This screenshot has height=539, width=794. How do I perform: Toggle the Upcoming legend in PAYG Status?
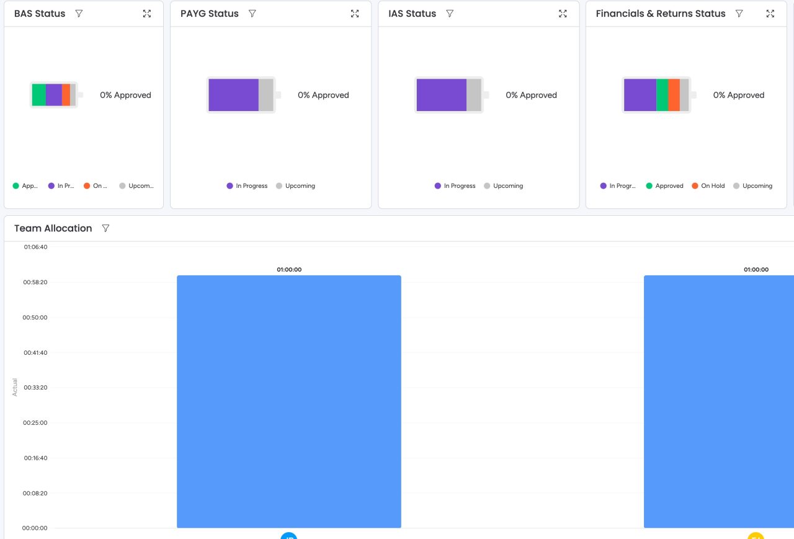(x=296, y=185)
